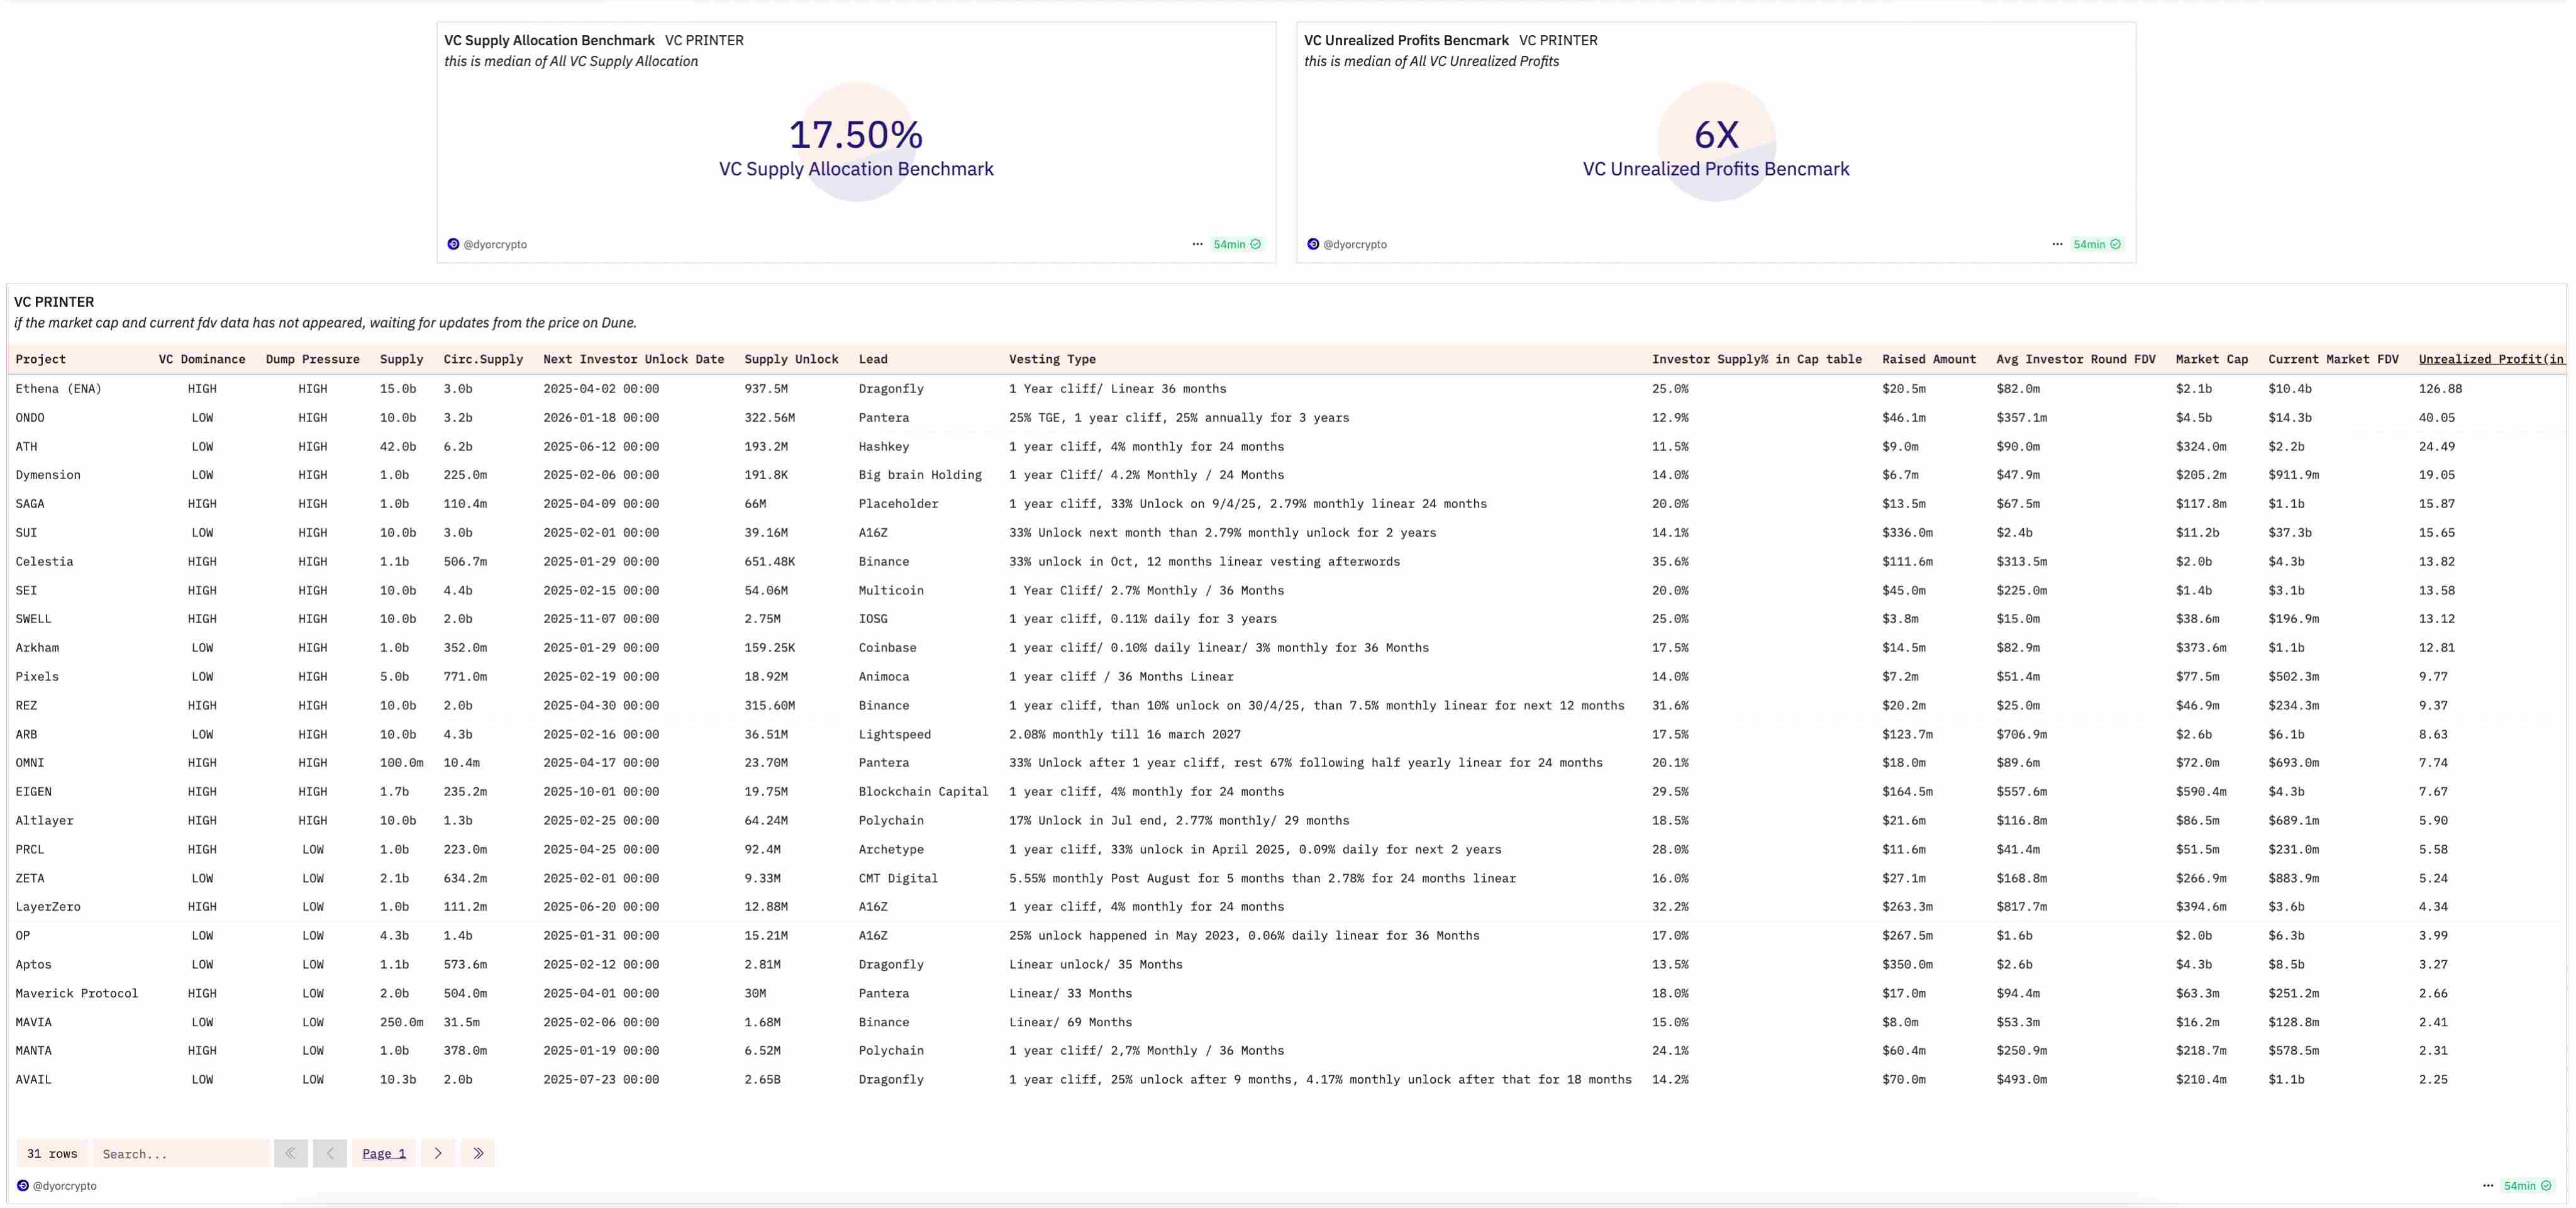Go to the previous table page
Viewport: 2576px width, 1208px height.
tap(330, 1153)
